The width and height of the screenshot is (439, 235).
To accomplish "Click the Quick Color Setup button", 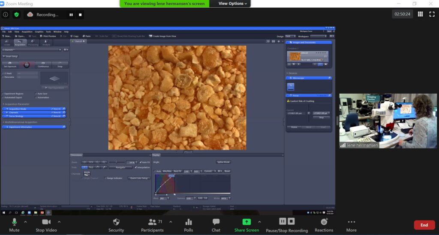I will [x=139, y=178].
